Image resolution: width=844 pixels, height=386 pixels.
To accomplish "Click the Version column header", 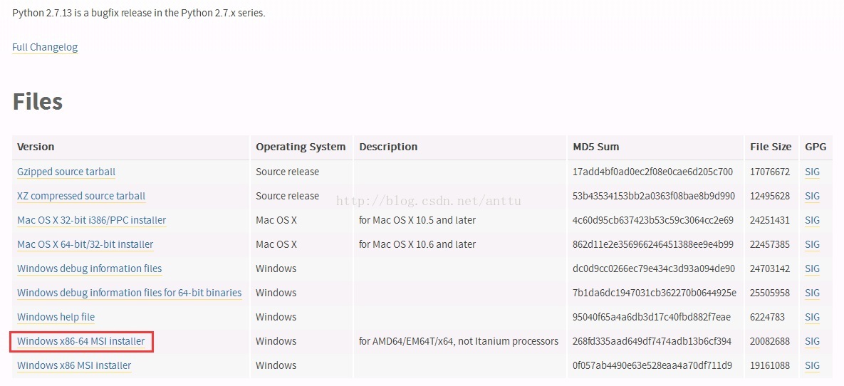I will (x=36, y=147).
